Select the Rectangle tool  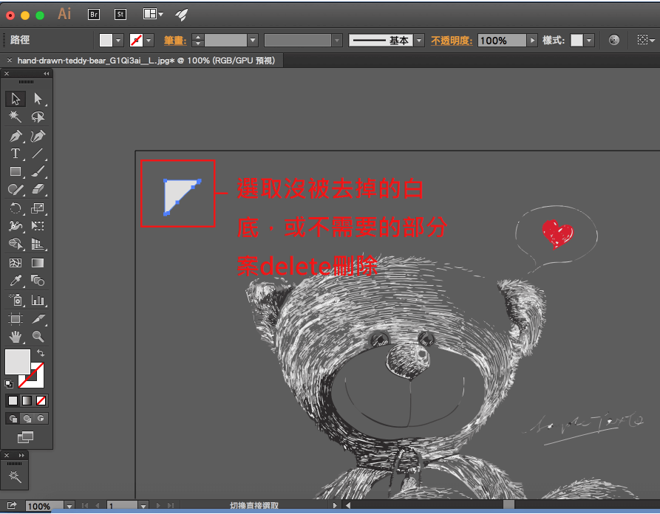tap(15, 171)
